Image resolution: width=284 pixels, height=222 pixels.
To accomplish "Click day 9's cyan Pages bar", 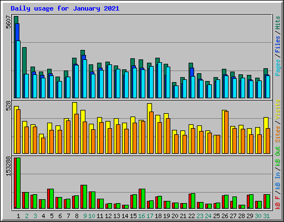I will (85, 79).
